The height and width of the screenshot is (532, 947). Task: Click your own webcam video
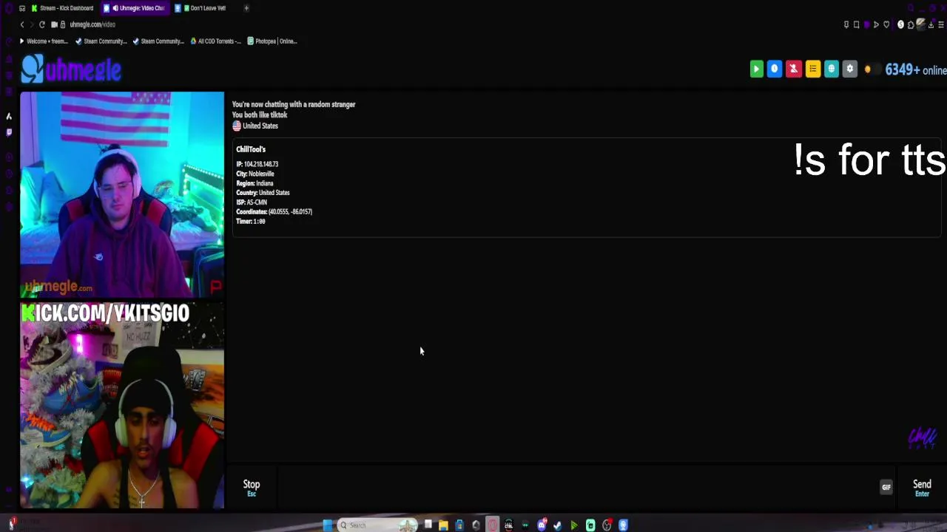[x=122, y=405]
